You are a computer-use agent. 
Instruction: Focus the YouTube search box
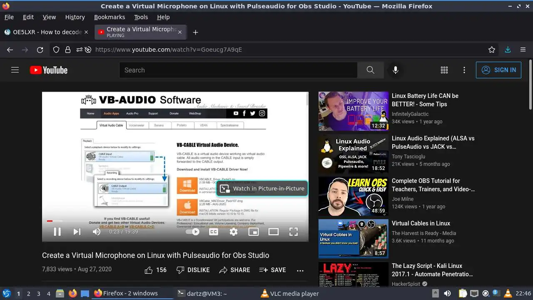click(238, 70)
